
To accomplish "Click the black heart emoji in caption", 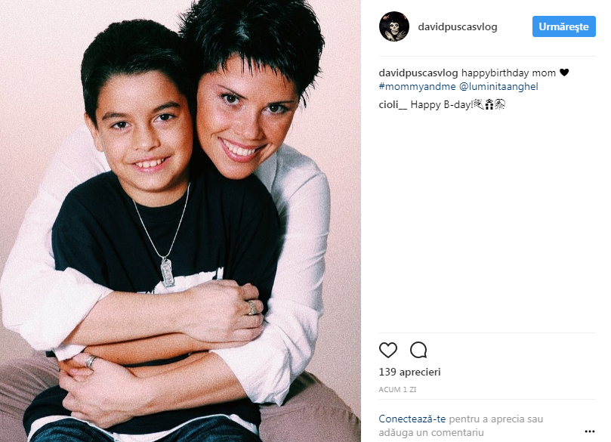I will 564,73.
